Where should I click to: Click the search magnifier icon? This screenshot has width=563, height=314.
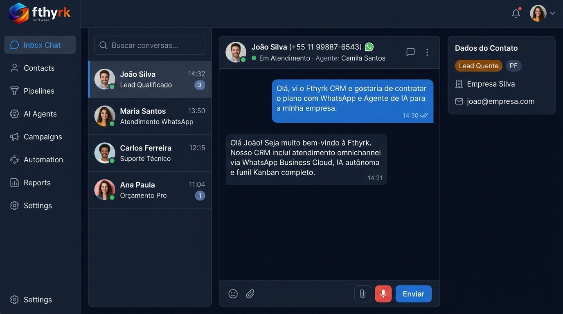coord(104,45)
